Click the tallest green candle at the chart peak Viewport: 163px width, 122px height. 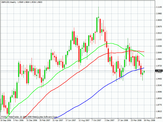point(97,25)
